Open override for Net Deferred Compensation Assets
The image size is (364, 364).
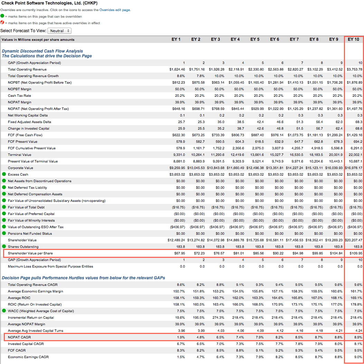(x=4, y=194)
